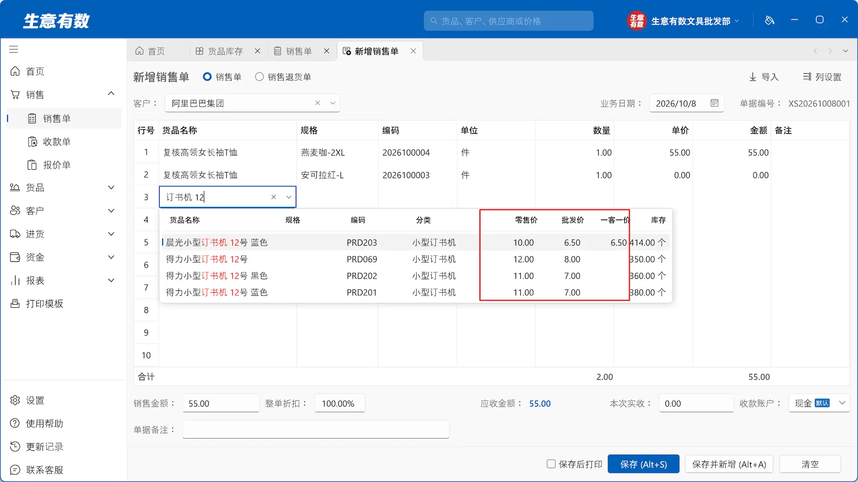
Task: Clear the customer 阿里巴巴集团 field
Action: [317, 103]
